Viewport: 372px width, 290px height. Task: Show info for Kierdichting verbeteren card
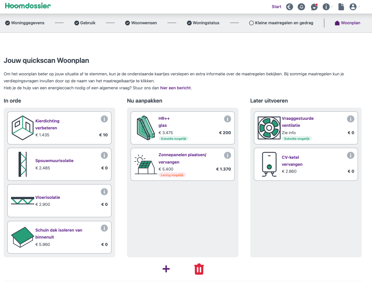click(x=104, y=119)
